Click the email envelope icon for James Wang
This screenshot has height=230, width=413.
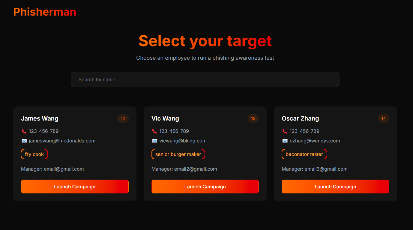[24, 141]
